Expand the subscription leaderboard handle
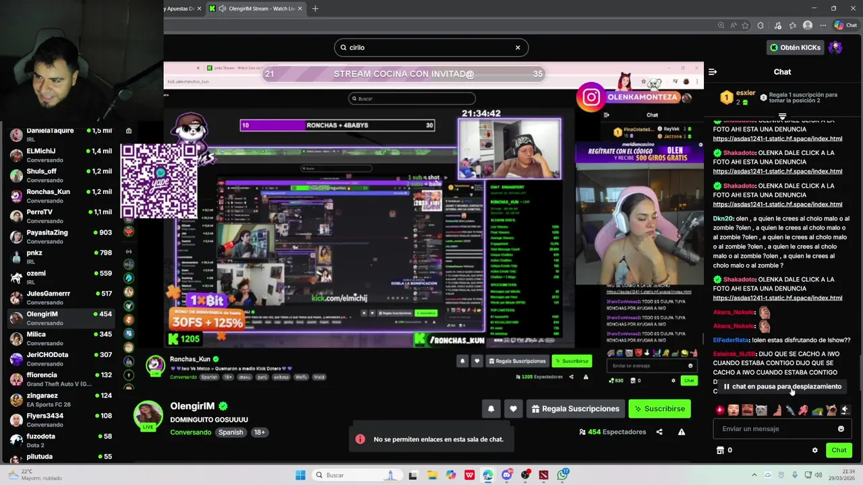Viewport: 863px width, 485px height. tap(782, 116)
